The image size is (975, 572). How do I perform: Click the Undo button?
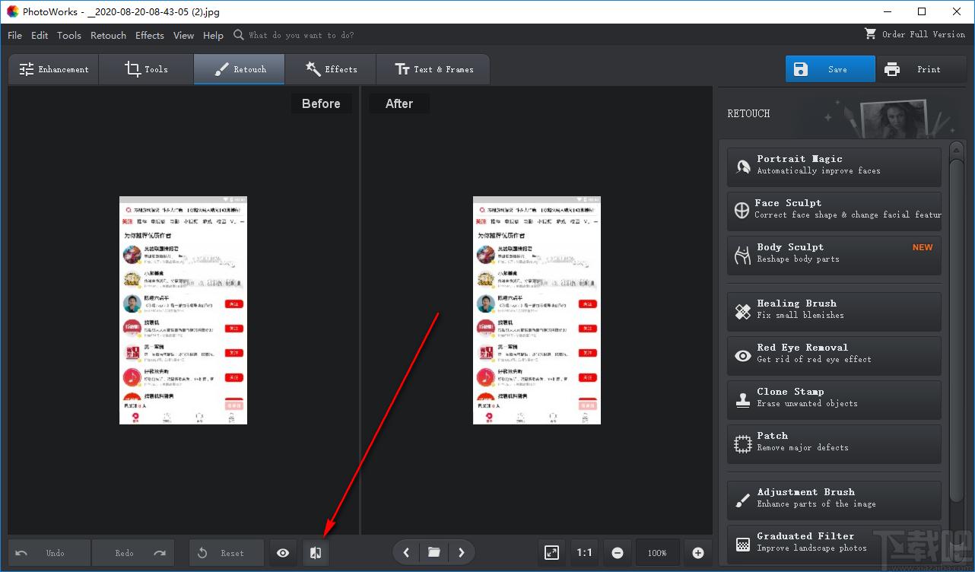(49, 553)
